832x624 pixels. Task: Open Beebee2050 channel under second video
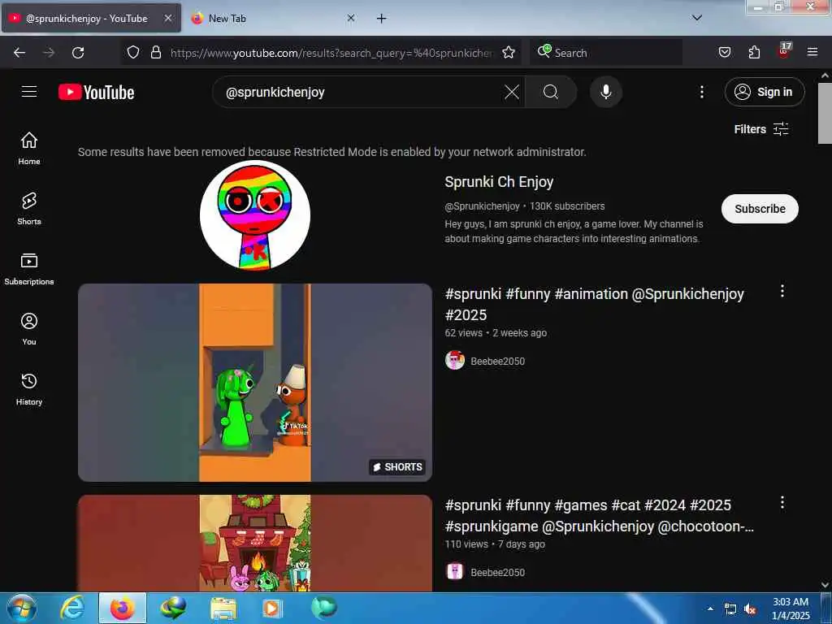pyautogui.click(x=497, y=573)
